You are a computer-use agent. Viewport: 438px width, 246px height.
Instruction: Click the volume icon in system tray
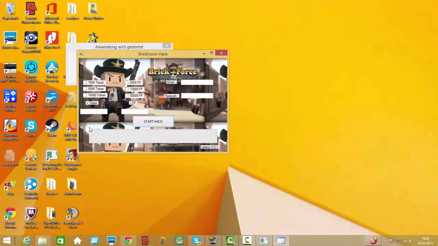tap(411, 241)
